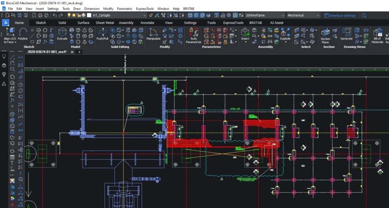The image size is (389, 208).
Task: Toggle the layer lock icon in layer toolbar
Action: [78, 16]
